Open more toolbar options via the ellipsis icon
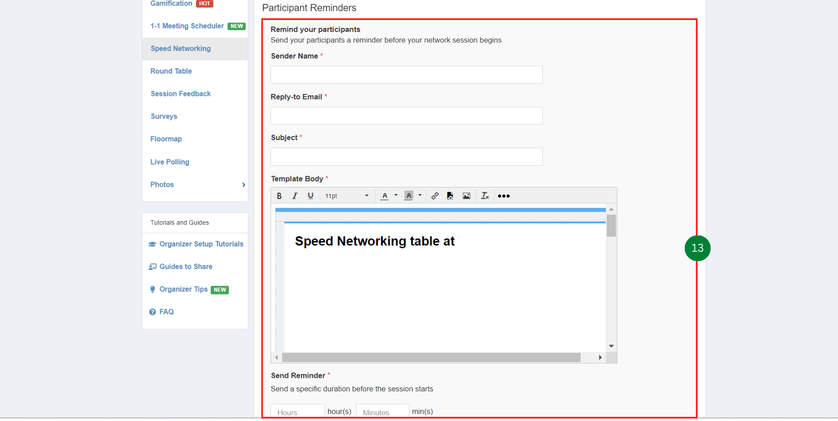Viewport: 838px width, 421px height. click(x=503, y=196)
